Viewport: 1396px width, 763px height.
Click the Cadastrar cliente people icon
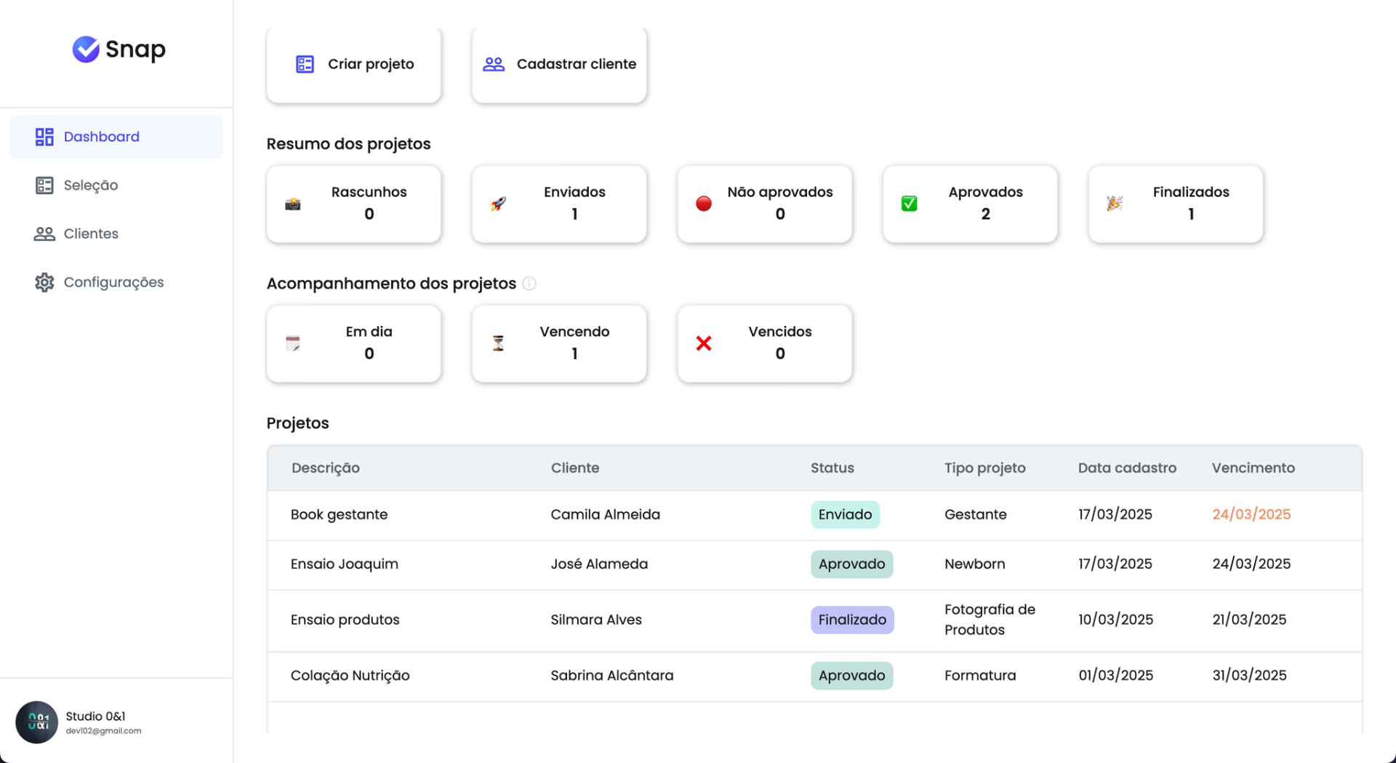coord(494,64)
